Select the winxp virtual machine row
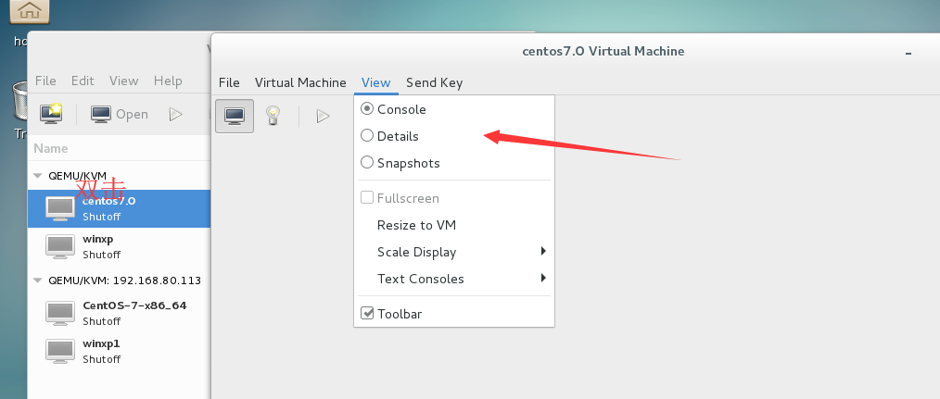 point(120,246)
